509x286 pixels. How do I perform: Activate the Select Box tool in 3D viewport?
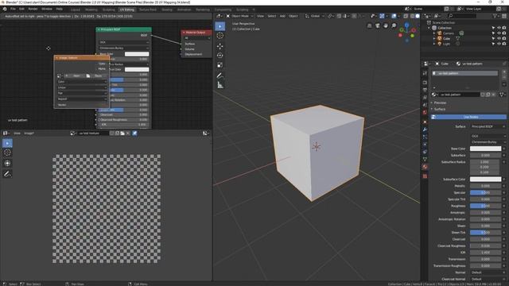pyautogui.click(x=220, y=26)
